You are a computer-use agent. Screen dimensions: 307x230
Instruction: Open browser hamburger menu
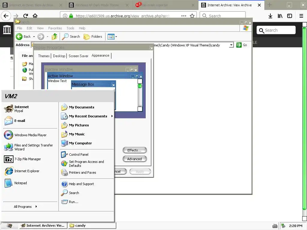[301, 16]
